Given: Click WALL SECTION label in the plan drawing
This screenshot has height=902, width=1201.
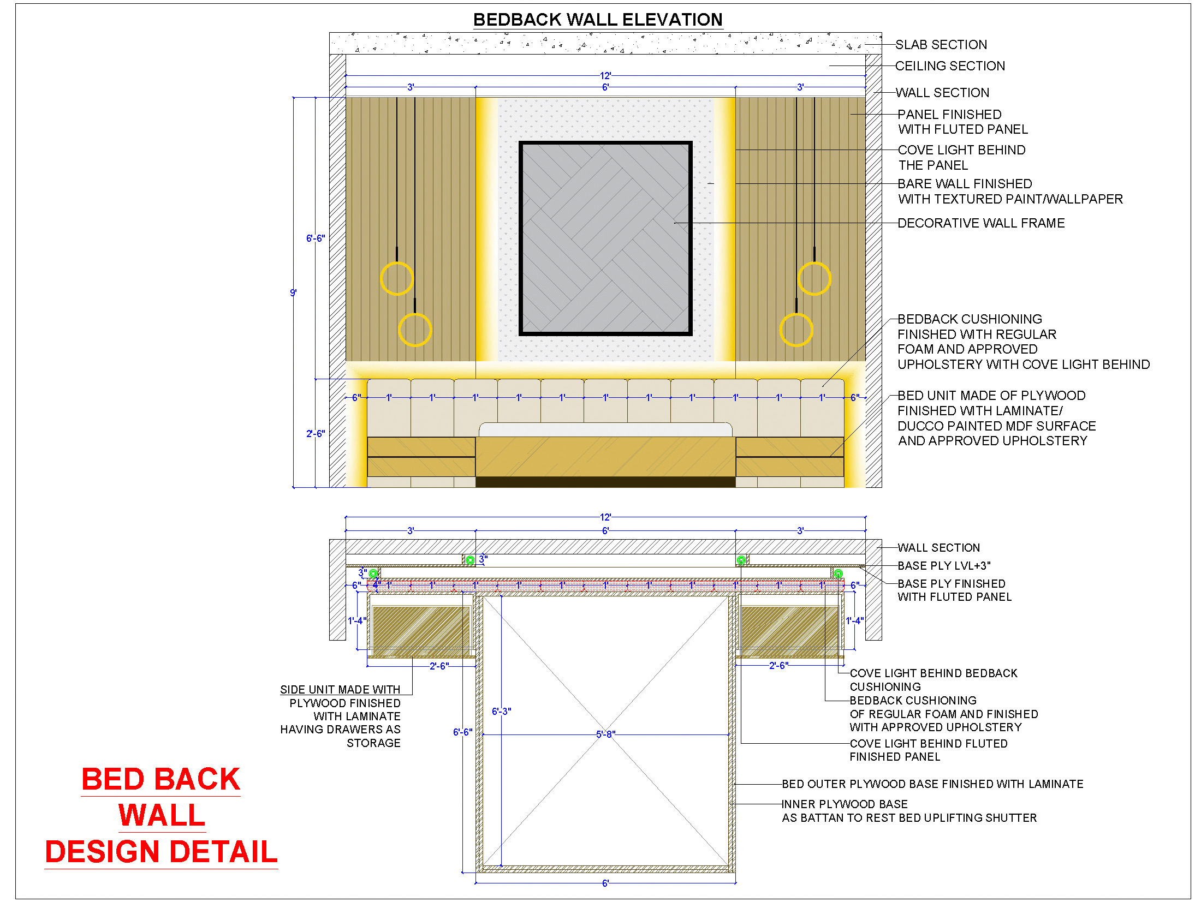Looking at the screenshot, I should click(x=938, y=548).
